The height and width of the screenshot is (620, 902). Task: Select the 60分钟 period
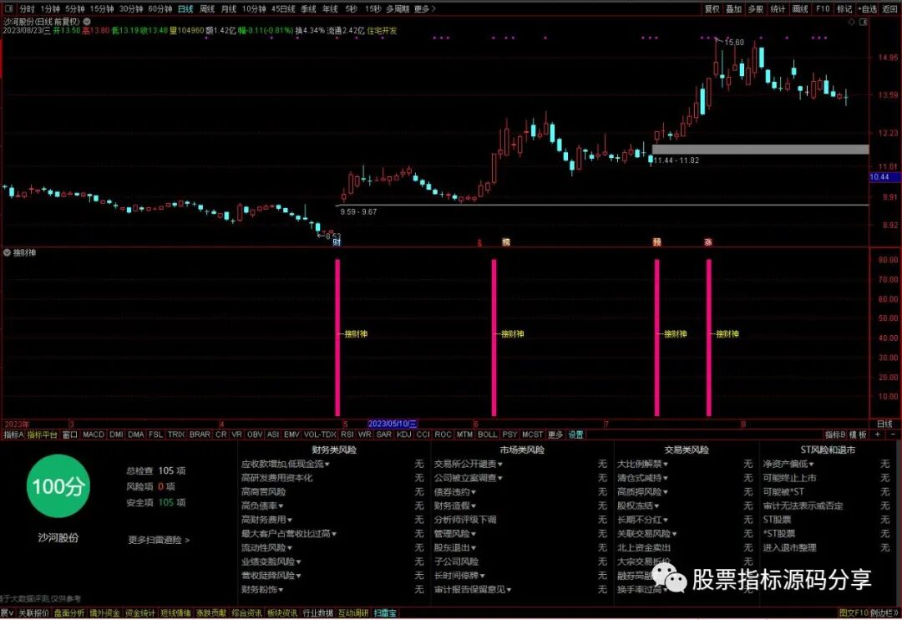pyautogui.click(x=160, y=8)
